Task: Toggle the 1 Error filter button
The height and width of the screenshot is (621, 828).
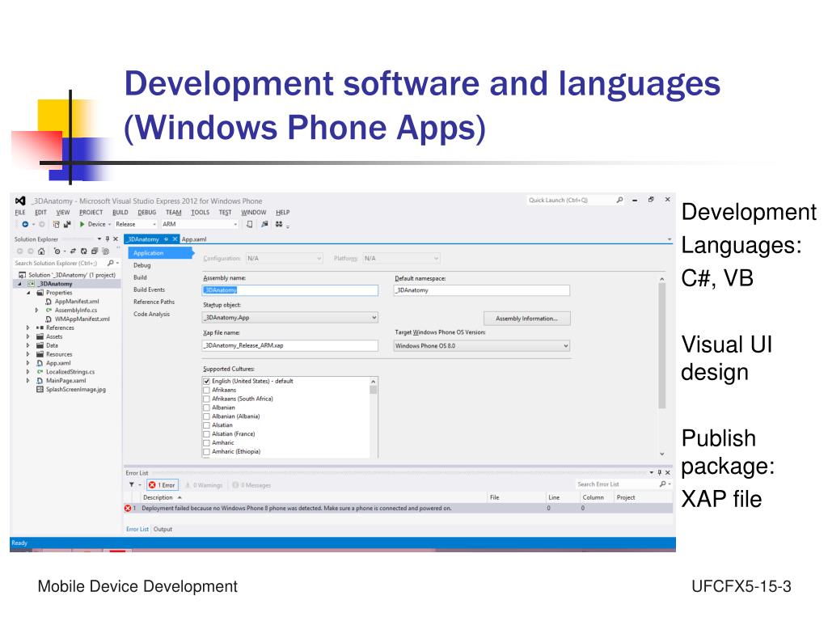Action: [162, 485]
